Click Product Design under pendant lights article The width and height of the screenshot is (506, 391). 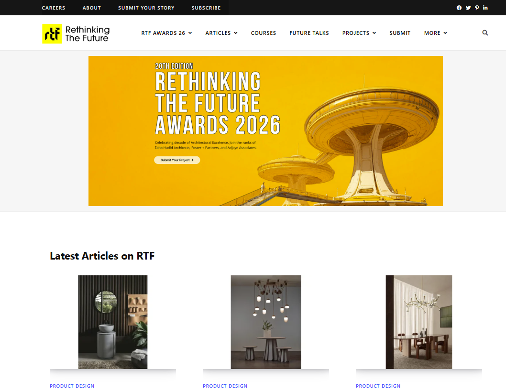[225, 386]
